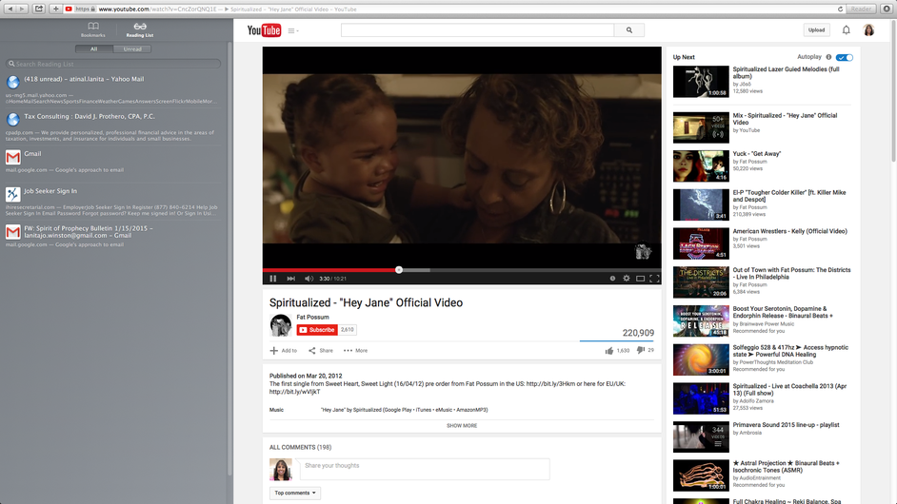Viewport: 897px width, 504px height.
Task: Play Yuck - "Get Away" video
Action: coord(762,165)
